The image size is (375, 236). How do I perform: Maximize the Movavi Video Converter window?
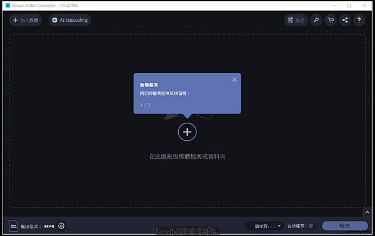(349, 6)
